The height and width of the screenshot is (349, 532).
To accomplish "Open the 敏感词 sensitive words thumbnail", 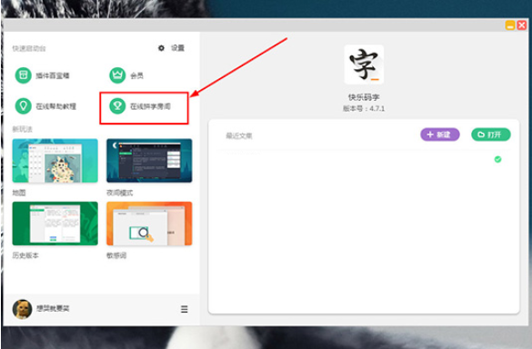I will point(149,224).
